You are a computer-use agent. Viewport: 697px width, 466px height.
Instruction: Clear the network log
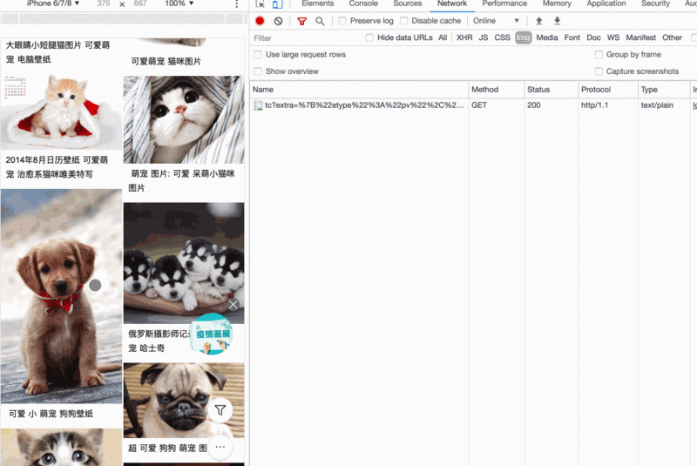278,21
